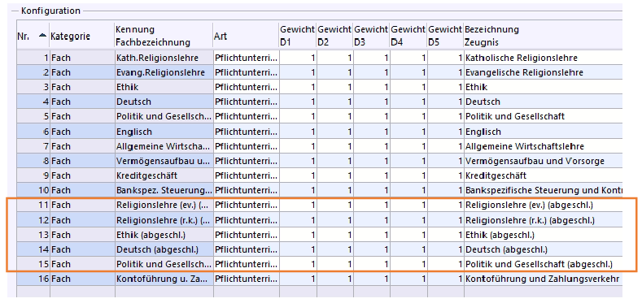This screenshot has height=303, width=642.
Task: Click the Gewicht D3 column header
Action: tap(371, 36)
